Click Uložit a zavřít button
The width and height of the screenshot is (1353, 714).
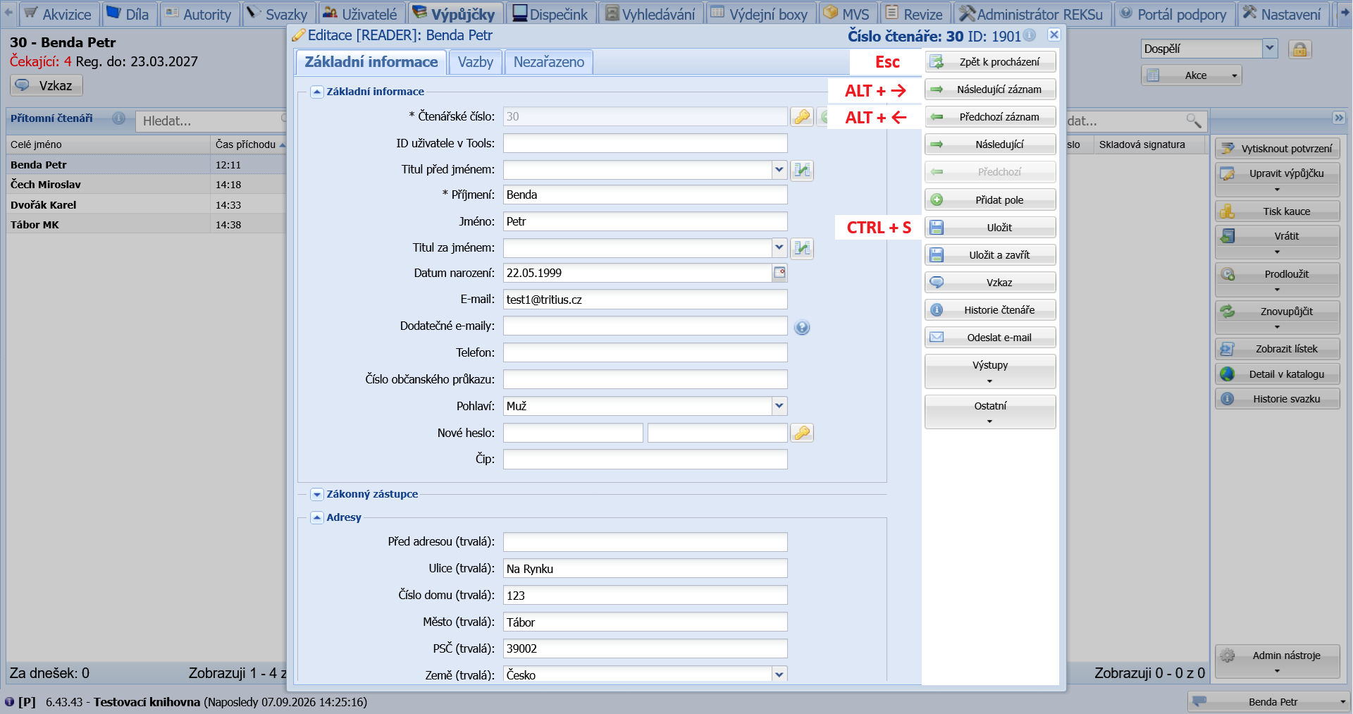coord(990,255)
